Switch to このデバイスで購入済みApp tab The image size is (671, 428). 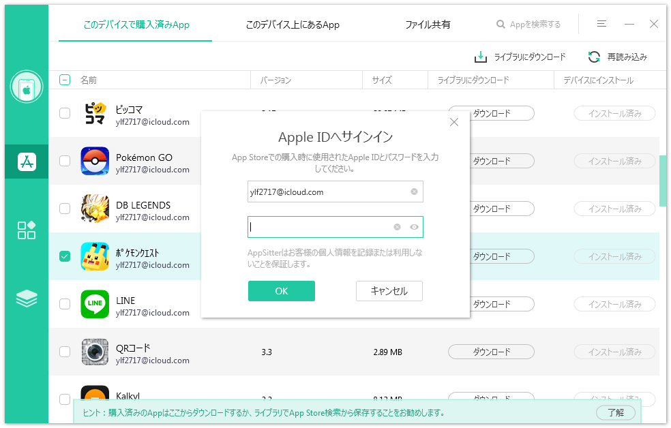[x=136, y=25]
